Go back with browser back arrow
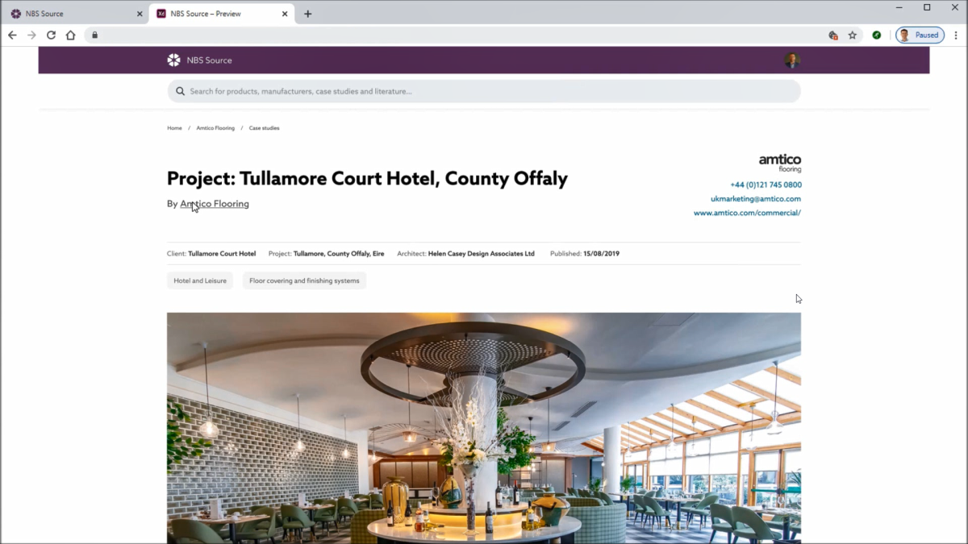This screenshot has width=968, height=544. pyautogui.click(x=12, y=35)
